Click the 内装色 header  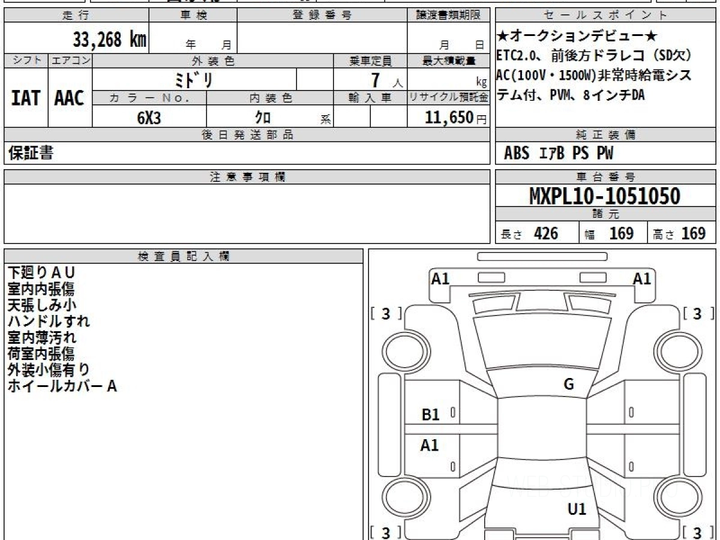pos(270,98)
